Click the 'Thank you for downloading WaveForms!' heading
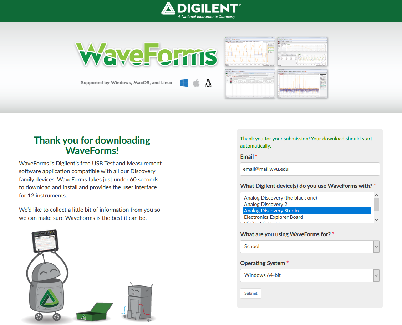The width and height of the screenshot is (402, 325). point(92,145)
